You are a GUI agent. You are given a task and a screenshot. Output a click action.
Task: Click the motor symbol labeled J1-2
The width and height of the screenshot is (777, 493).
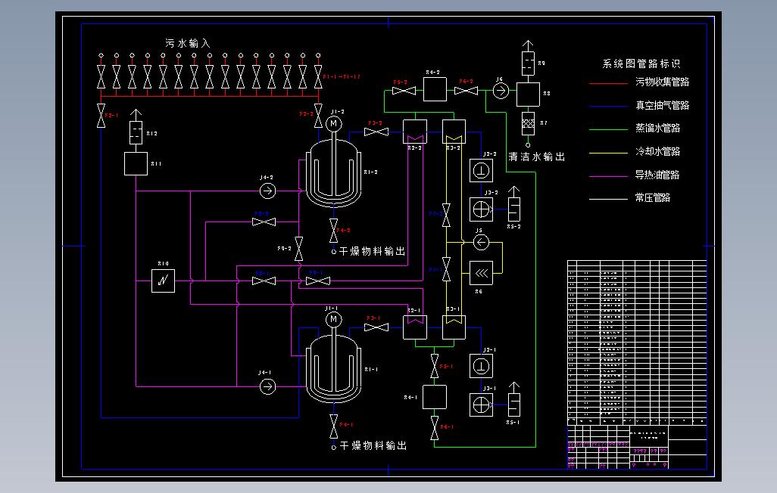(x=334, y=124)
